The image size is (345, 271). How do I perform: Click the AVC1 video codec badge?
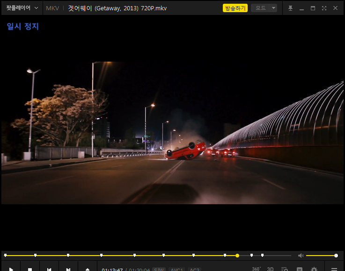coord(176,269)
